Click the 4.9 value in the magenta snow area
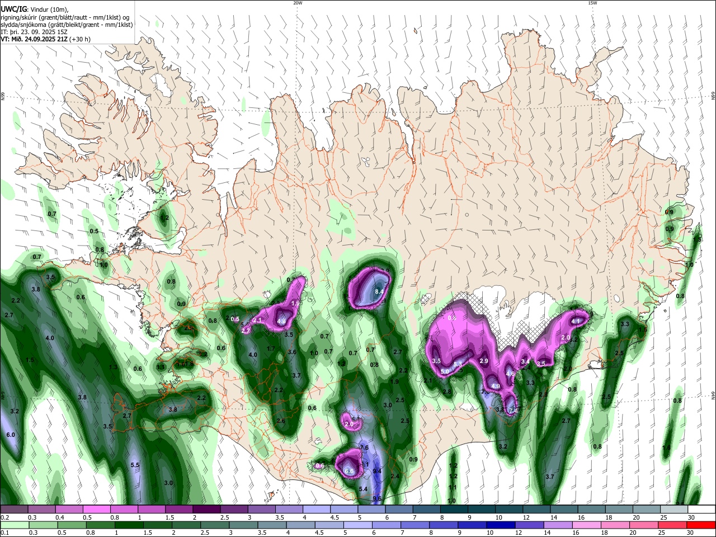This screenshot has width=716, height=537. (x=496, y=385)
